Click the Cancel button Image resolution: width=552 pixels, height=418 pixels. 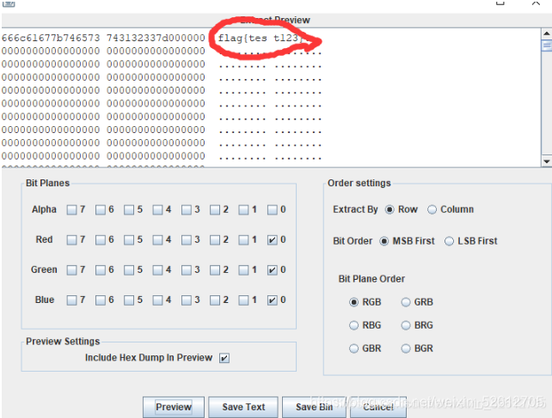378,407
